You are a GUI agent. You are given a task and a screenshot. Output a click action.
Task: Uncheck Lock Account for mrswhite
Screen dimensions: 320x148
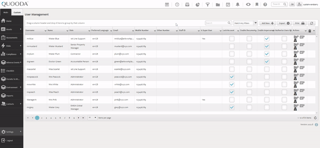point(232,84)
